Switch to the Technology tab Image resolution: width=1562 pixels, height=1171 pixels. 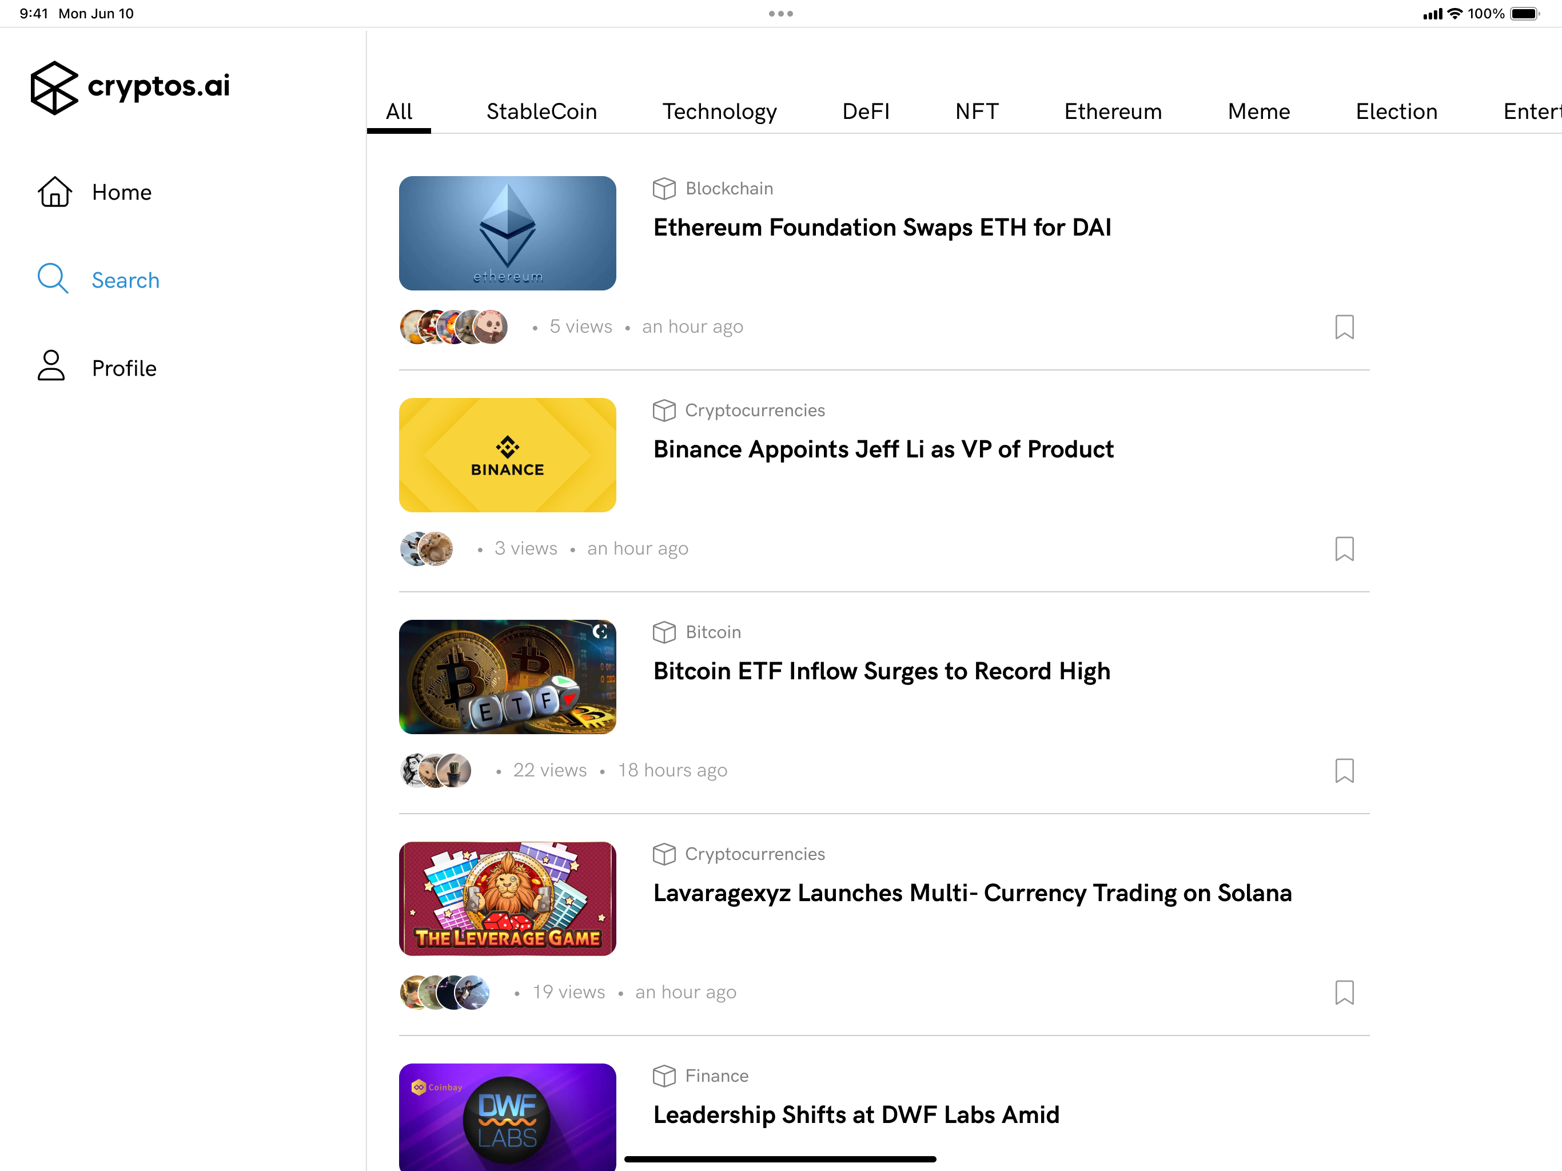pyautogui.click(x=720, y=111)
